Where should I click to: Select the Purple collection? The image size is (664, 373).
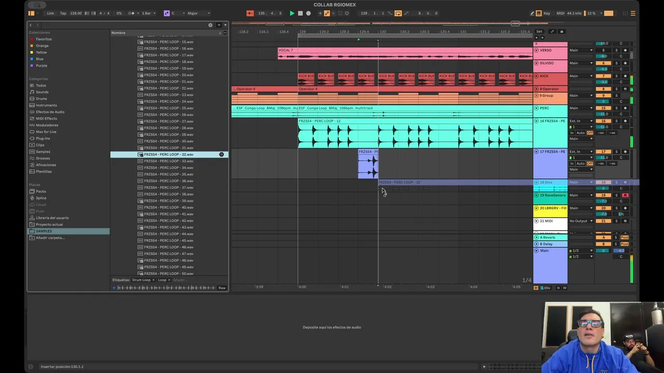41,65
